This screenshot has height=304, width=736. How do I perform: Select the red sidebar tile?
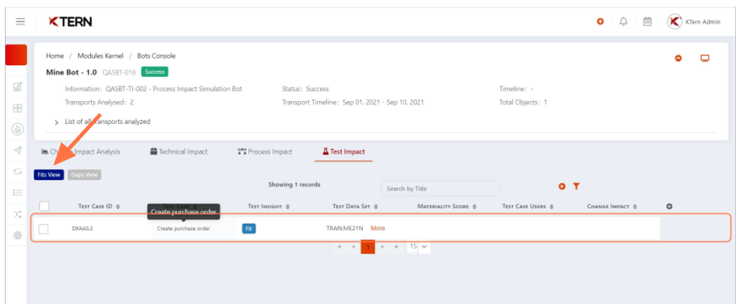pos(16,55)
